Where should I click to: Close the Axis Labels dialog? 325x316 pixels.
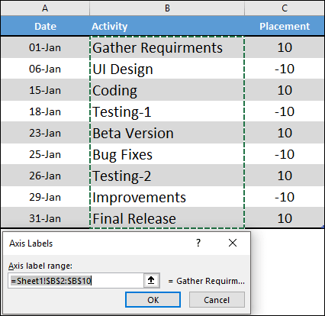tap(233, 243)
